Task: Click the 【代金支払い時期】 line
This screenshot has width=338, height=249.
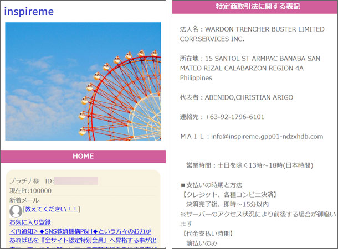Action: [208, 234]
